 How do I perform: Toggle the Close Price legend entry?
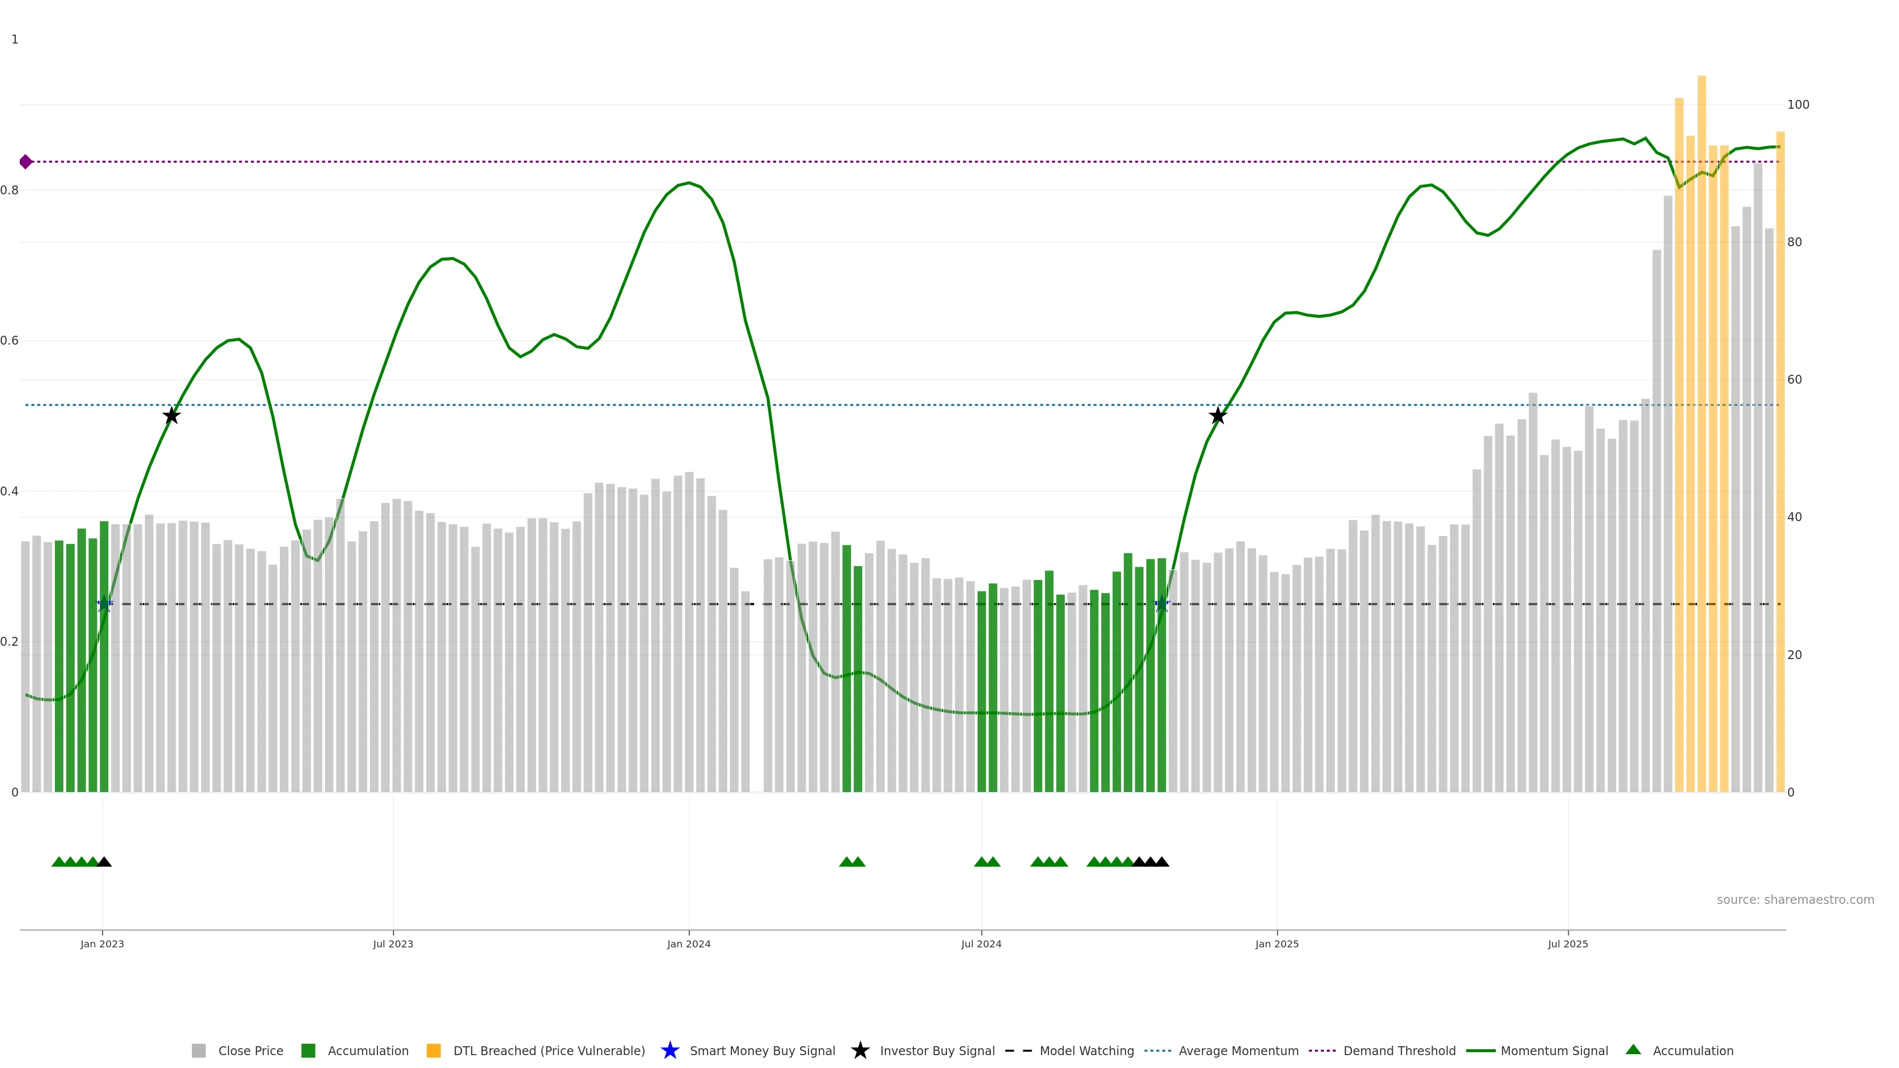250,1050
